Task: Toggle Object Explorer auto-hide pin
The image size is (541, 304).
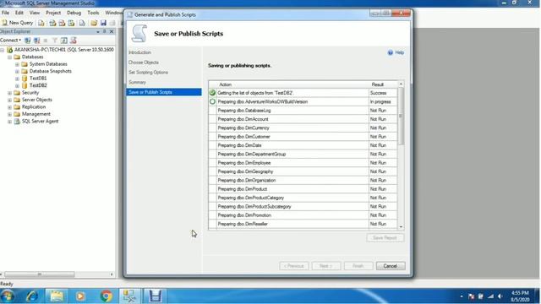Action: [x=105, y=31]
